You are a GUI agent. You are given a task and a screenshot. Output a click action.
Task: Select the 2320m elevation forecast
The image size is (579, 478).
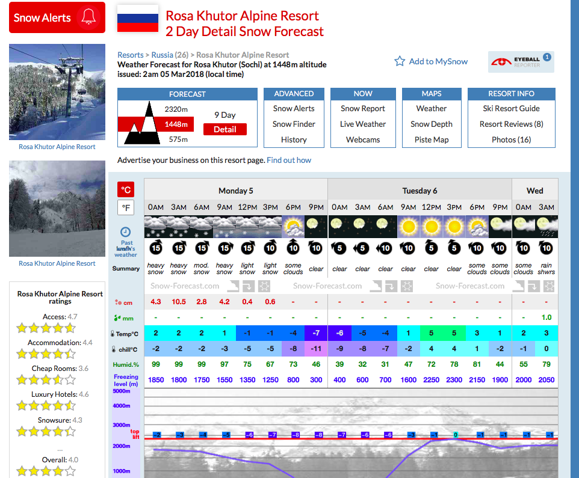176,109
